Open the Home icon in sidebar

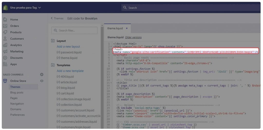(5, 19)
